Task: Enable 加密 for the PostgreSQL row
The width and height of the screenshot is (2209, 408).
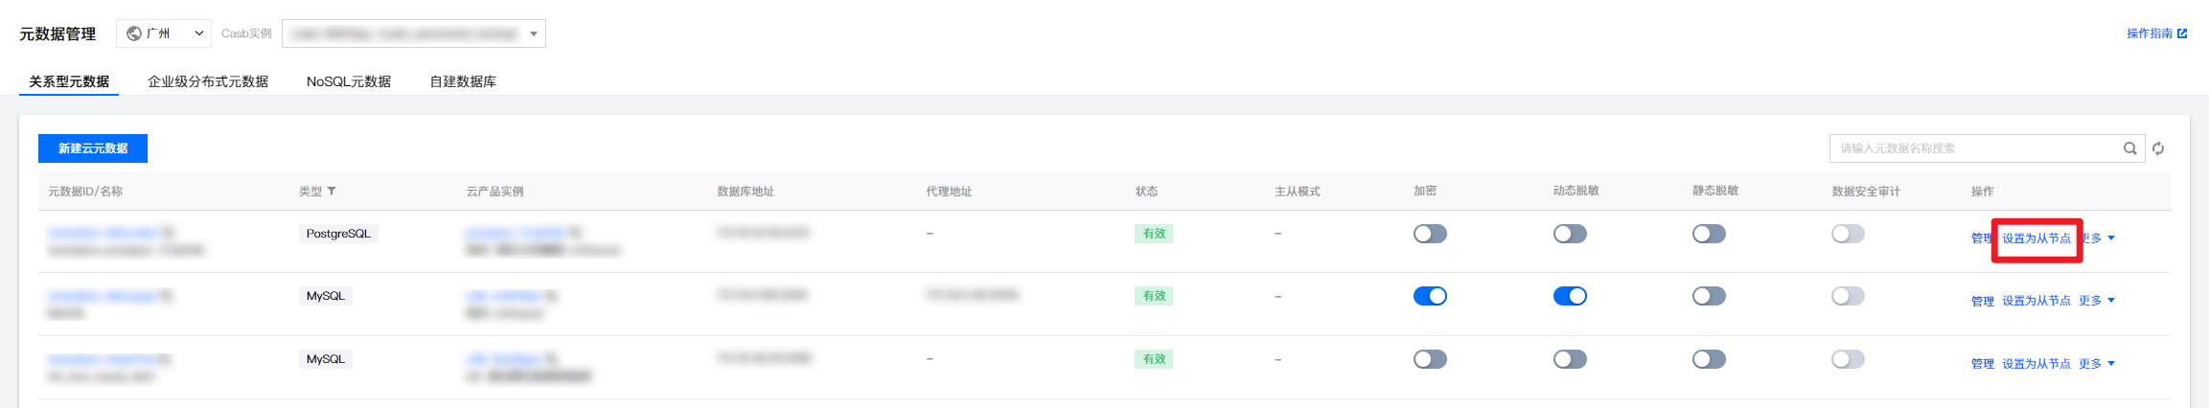Action: 1430,234
